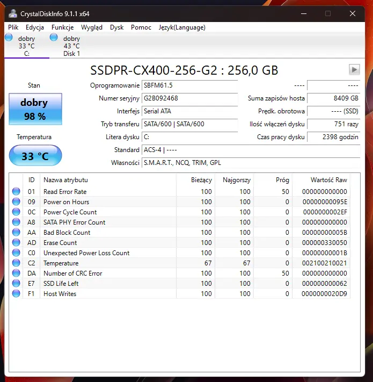Click raw value 00000000095E
Screen dimensions: 373x382
(x=325, y=202)
